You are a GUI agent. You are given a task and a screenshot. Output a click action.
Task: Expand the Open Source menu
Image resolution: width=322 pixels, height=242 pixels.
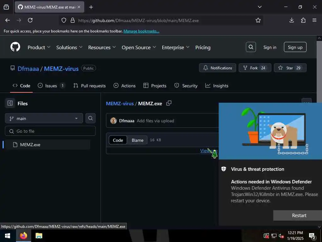click(x=139, y=47)
